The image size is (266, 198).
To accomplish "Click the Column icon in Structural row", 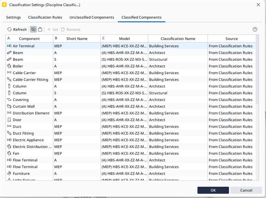I will (9, 93).
